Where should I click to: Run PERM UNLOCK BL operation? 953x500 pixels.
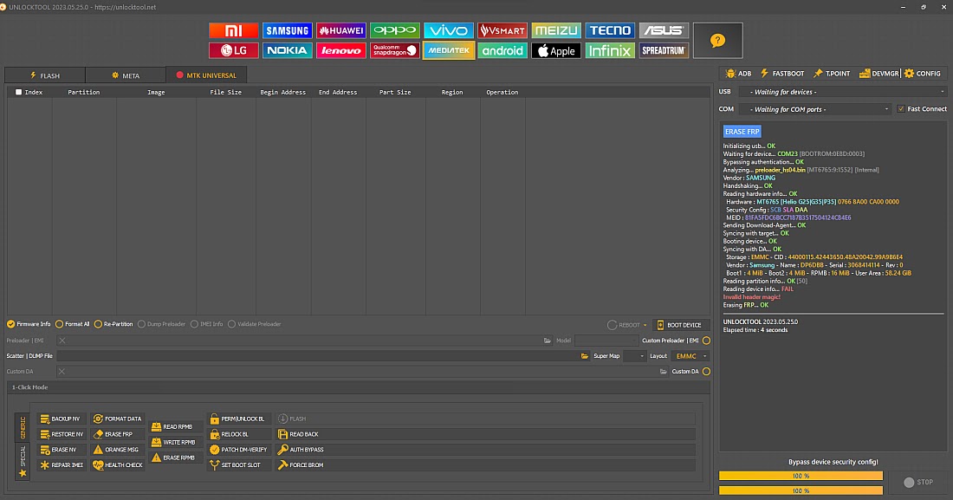(x=237, y=419)
